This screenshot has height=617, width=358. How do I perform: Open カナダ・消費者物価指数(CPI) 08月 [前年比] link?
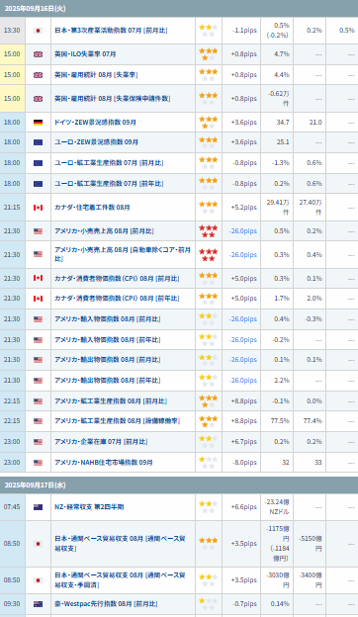(x=117, y=299)
